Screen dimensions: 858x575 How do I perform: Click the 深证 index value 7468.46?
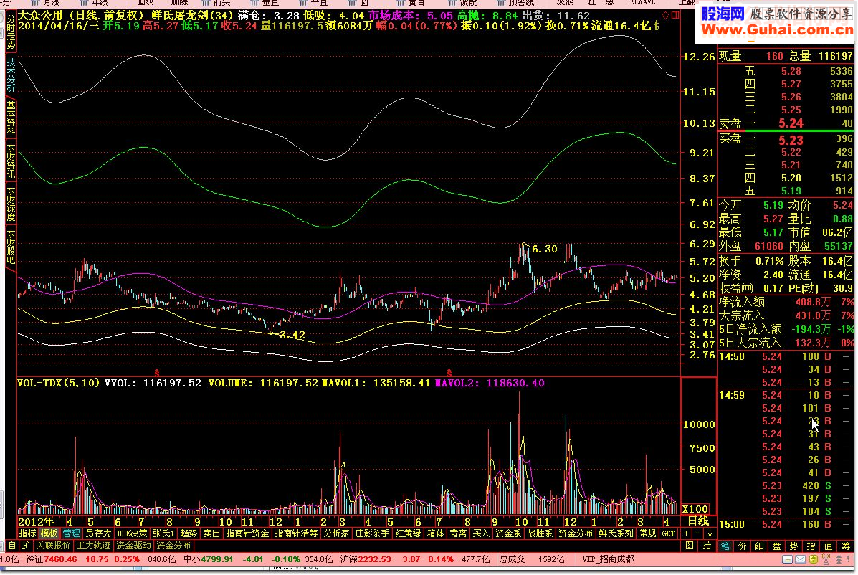coord(60,559)
